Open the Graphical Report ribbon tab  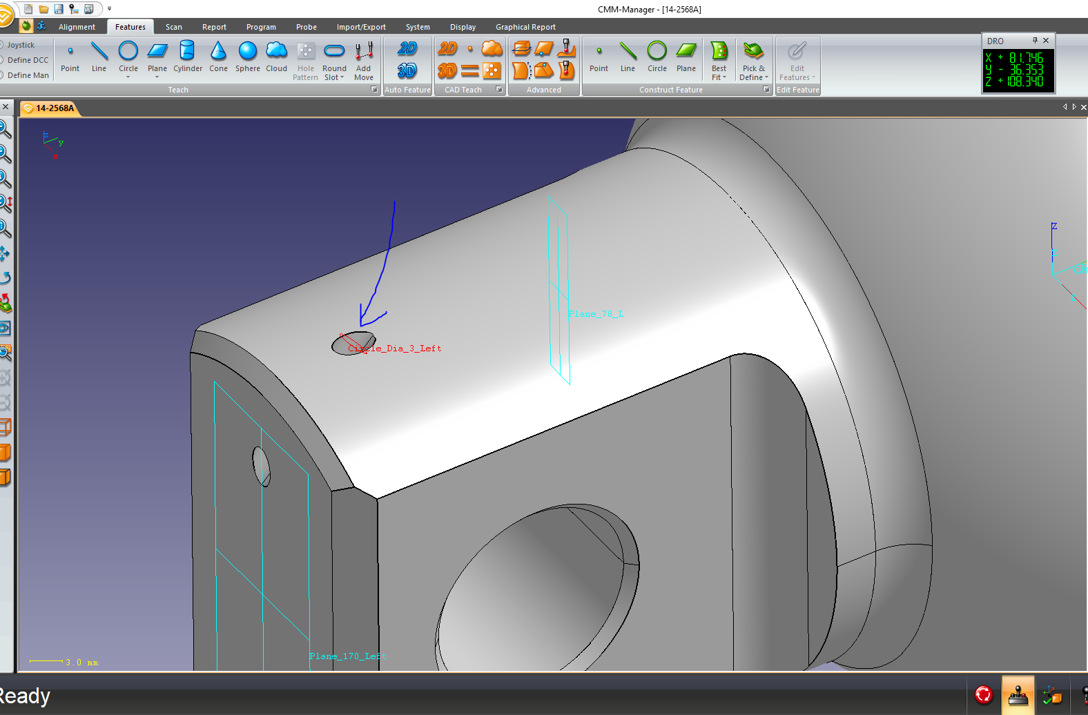(525, 27)
